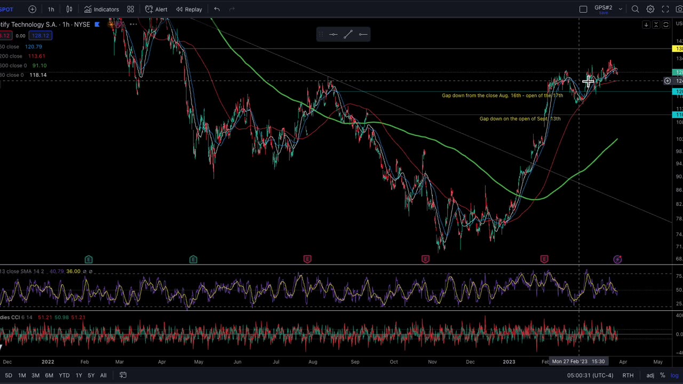Screen dimensions: 683x384
Task: Undo the last chart action
Action: tap(217, 9)
